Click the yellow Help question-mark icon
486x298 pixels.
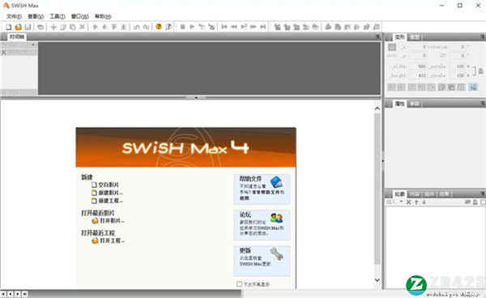(x=159, y=27)
